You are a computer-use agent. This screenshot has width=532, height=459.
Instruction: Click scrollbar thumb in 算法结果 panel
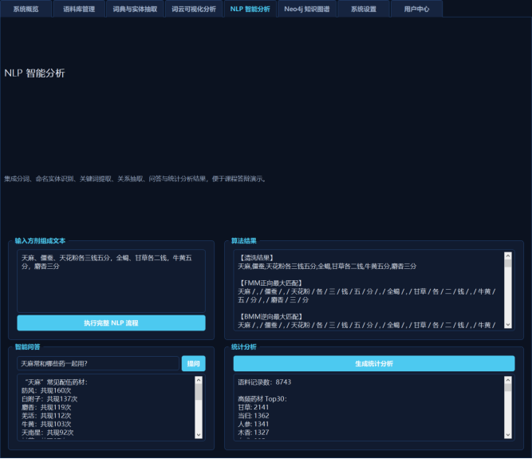click(507, 263)
